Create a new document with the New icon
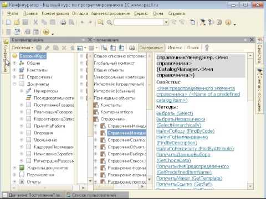266x199 pixels. [8, 23]
